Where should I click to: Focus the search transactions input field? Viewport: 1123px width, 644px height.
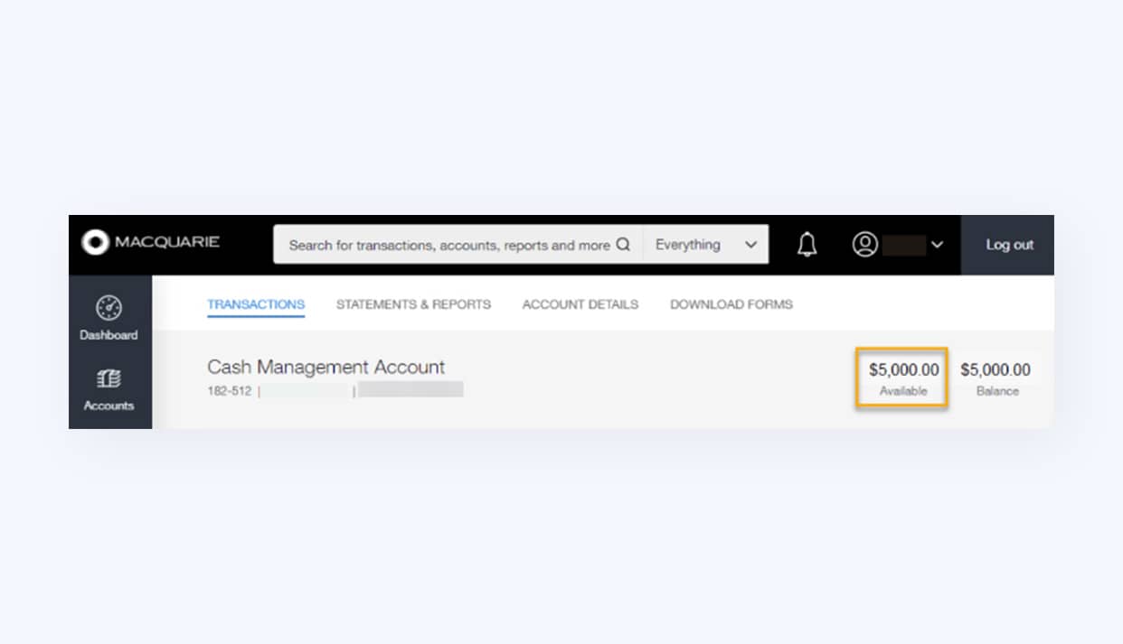pos(458,245)
